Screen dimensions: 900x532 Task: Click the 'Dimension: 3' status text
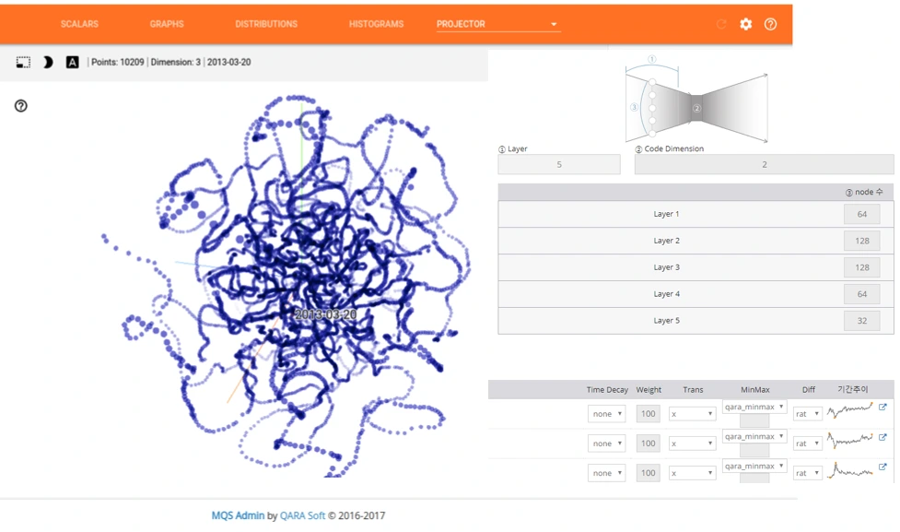point(176,62)
